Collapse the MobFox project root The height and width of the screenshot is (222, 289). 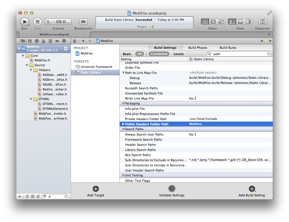[19, 49]
